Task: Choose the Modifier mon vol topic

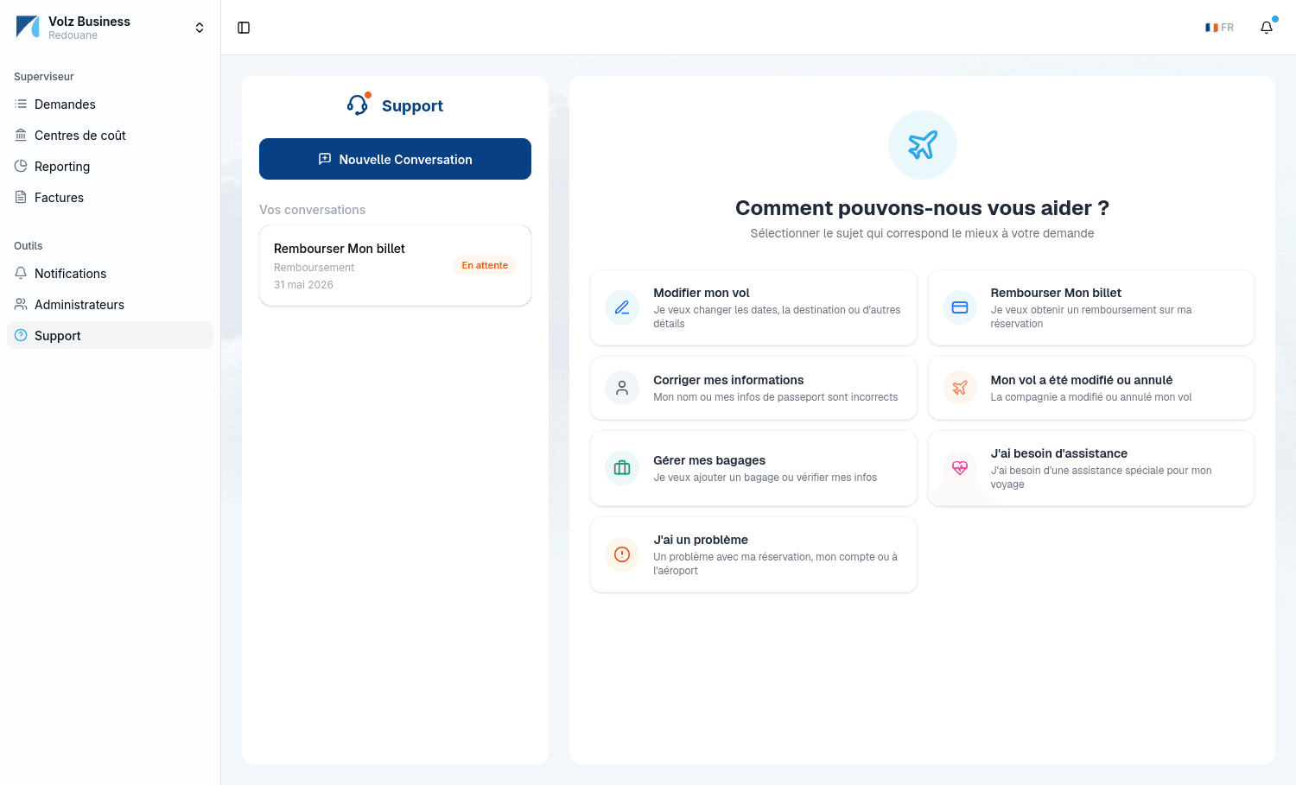Action: [x=753, y=307]
